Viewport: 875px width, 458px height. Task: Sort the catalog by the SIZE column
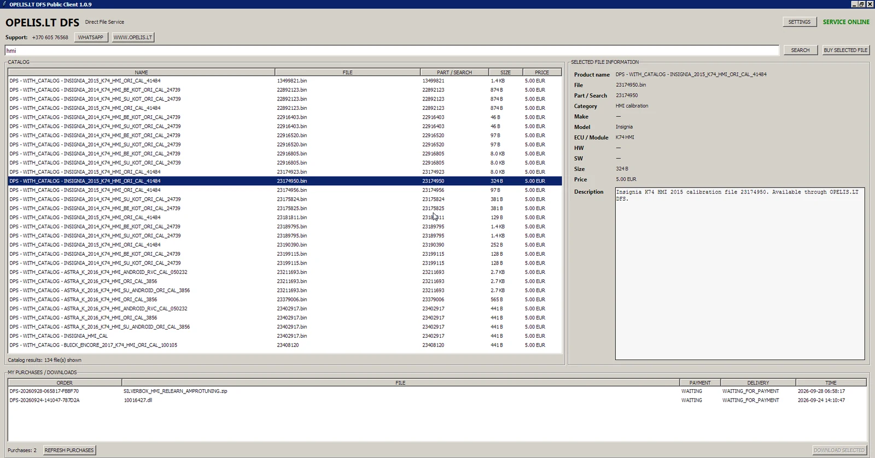(505, 72)
